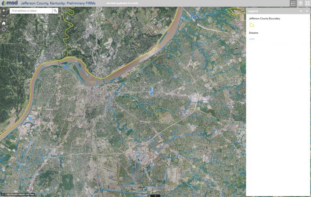Collapse the Legend panel

301,11
